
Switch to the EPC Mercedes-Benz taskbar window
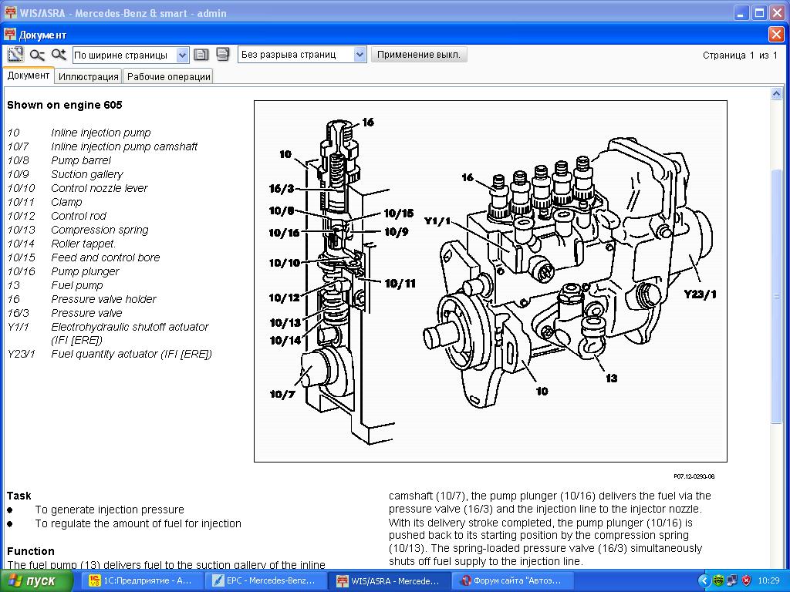[265, 581]
